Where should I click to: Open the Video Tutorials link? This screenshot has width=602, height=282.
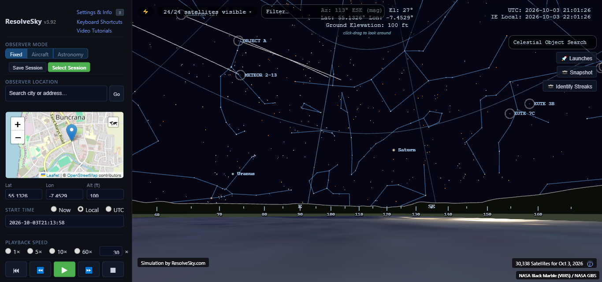(x=94, y=31)
